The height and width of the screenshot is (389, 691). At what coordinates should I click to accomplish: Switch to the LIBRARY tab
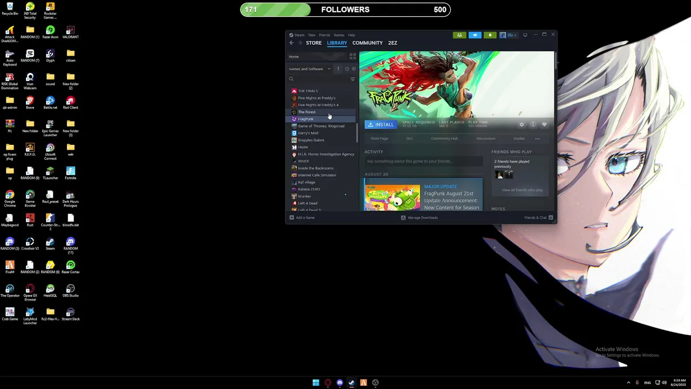(x=337, y=43)
